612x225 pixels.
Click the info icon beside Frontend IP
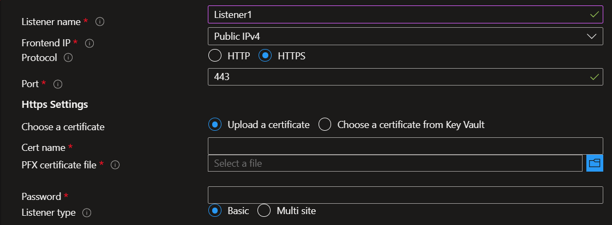[x=89, y=43]
